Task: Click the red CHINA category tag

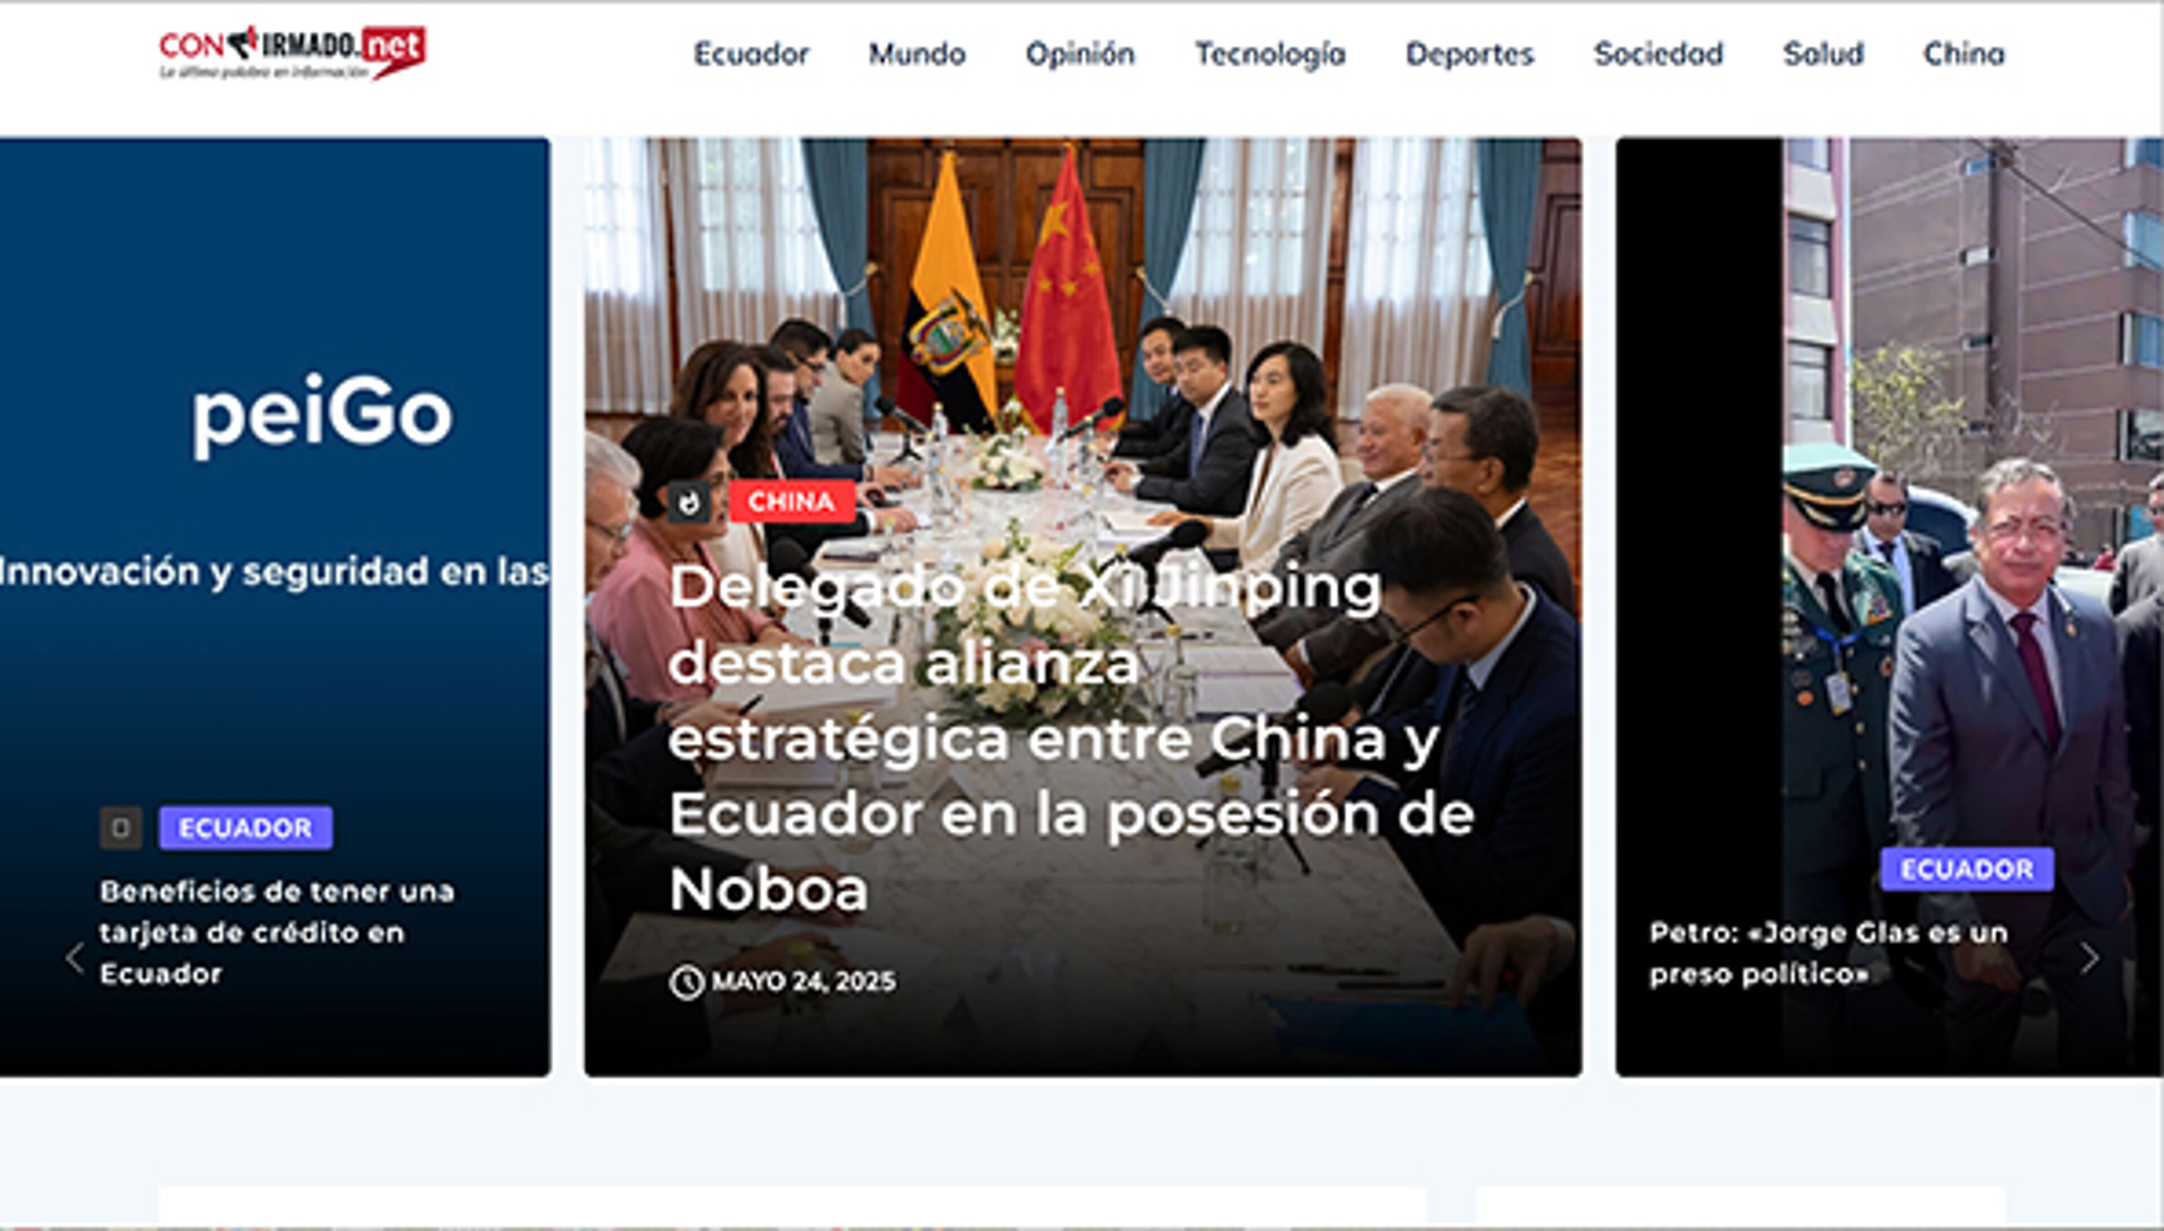Action: pyautogui.click(x=791, y=502)
